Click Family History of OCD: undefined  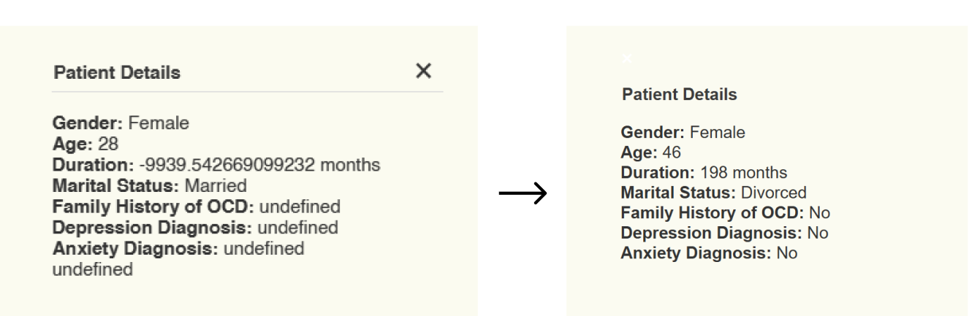[197, 207]
